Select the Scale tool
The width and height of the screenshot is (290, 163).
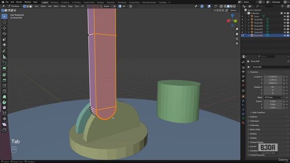(5, 39)
